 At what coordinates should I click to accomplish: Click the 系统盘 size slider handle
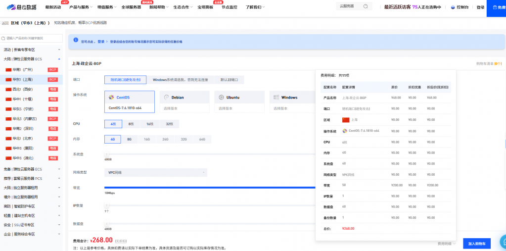point(106,154)
